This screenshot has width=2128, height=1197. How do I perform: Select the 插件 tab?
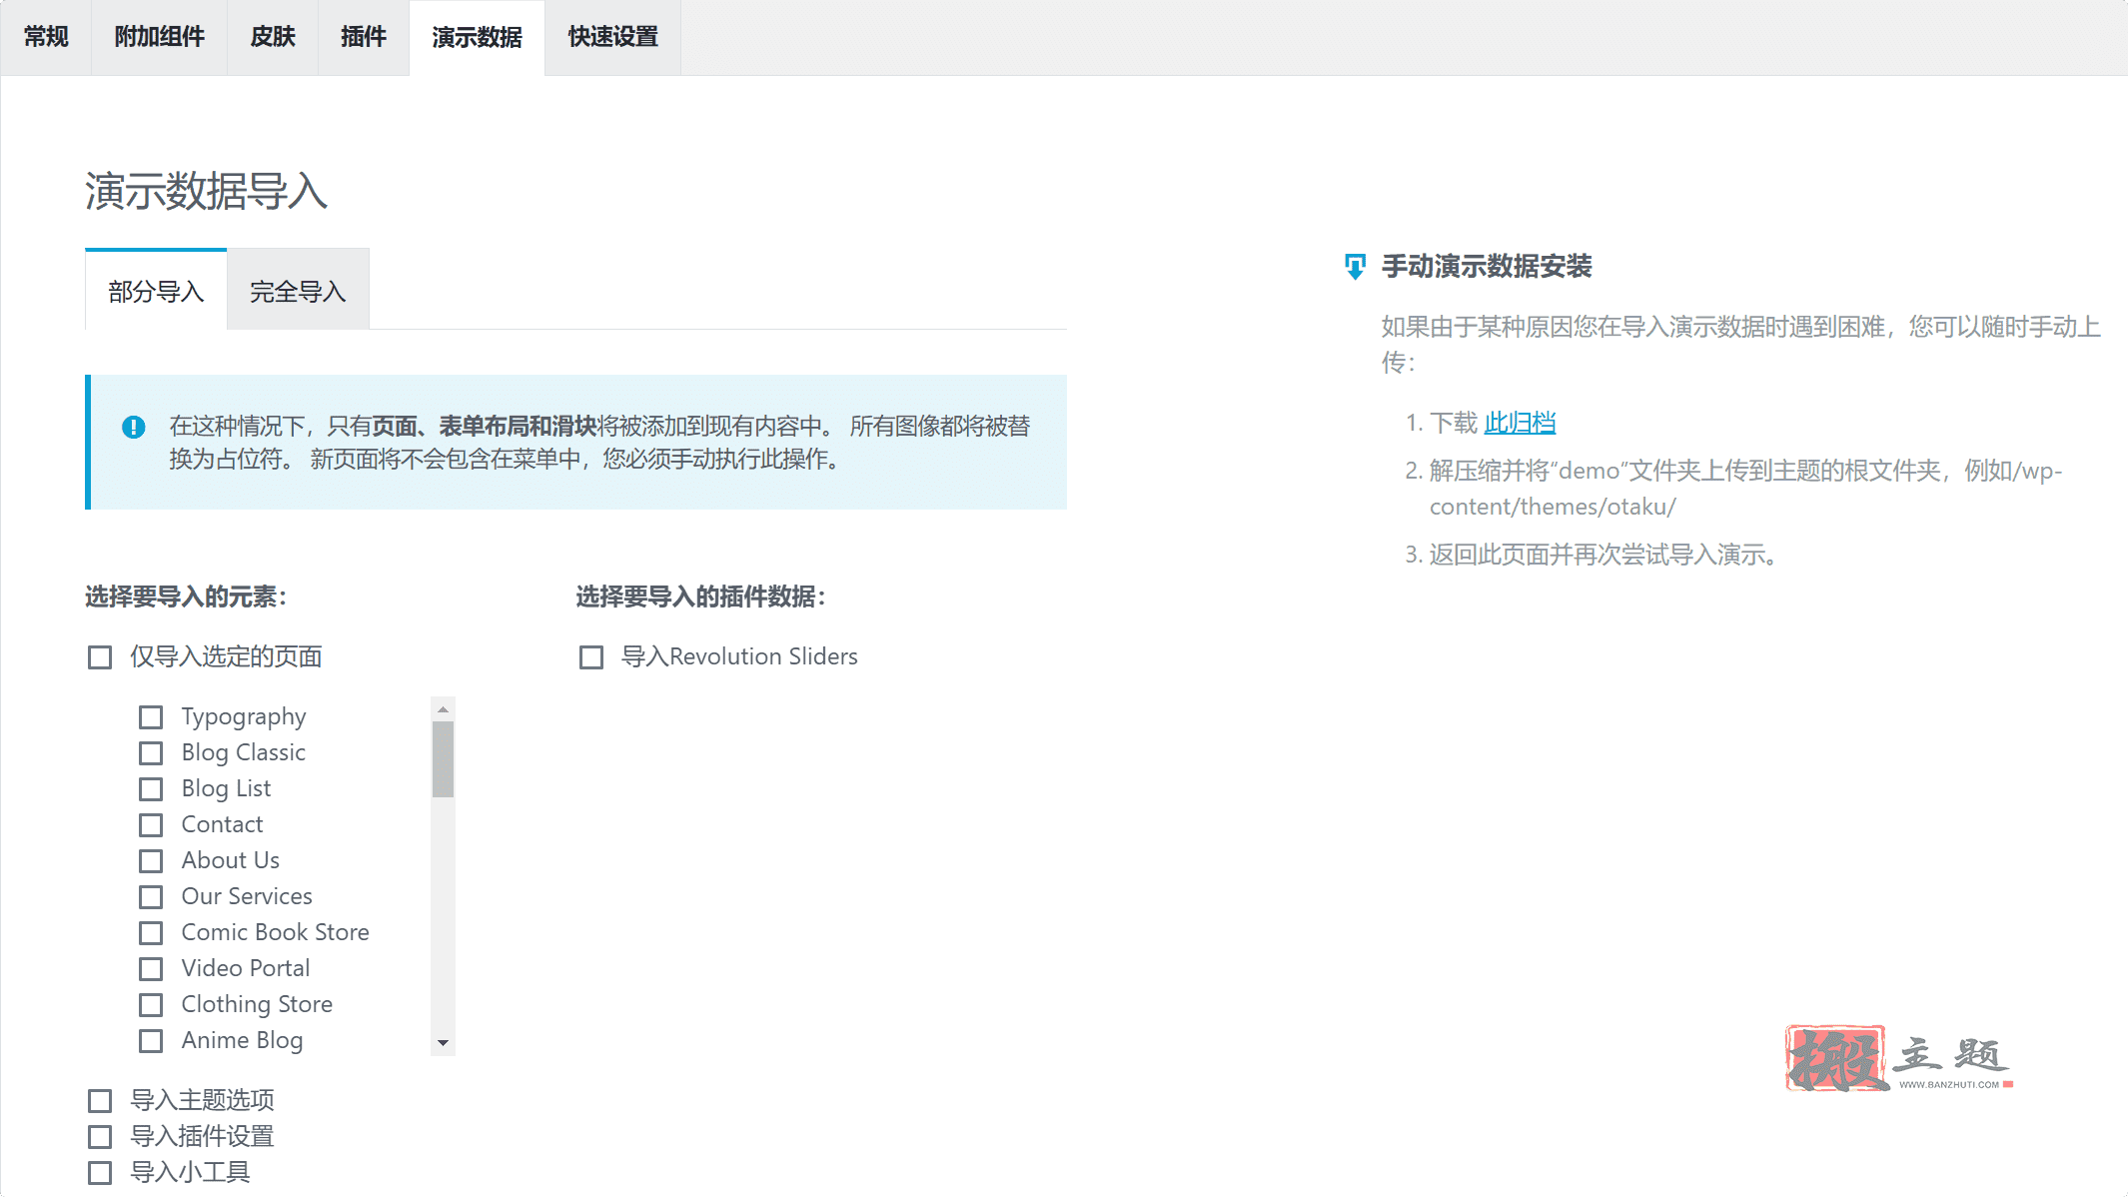click(364, 37)
